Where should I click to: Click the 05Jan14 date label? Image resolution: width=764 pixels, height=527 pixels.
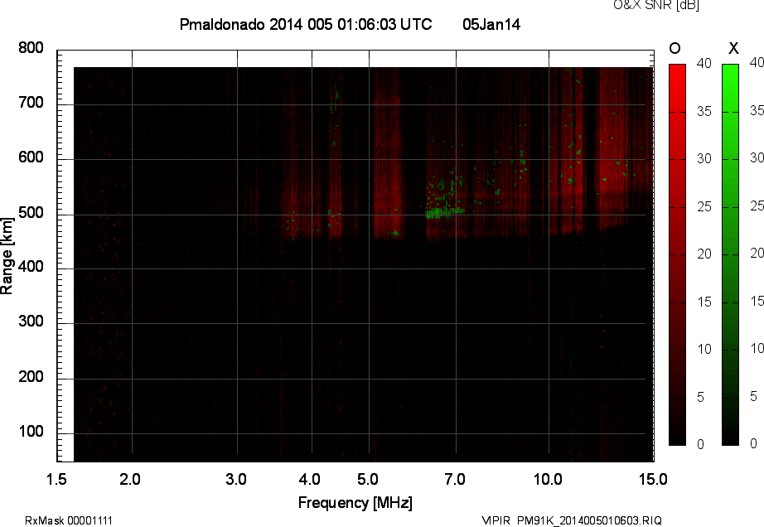point(491,25)
